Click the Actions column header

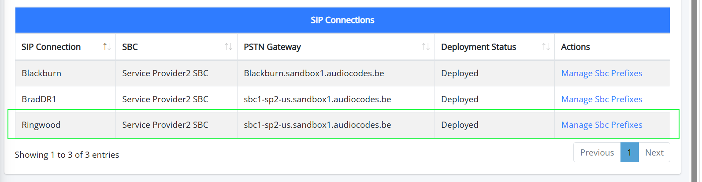612,47
